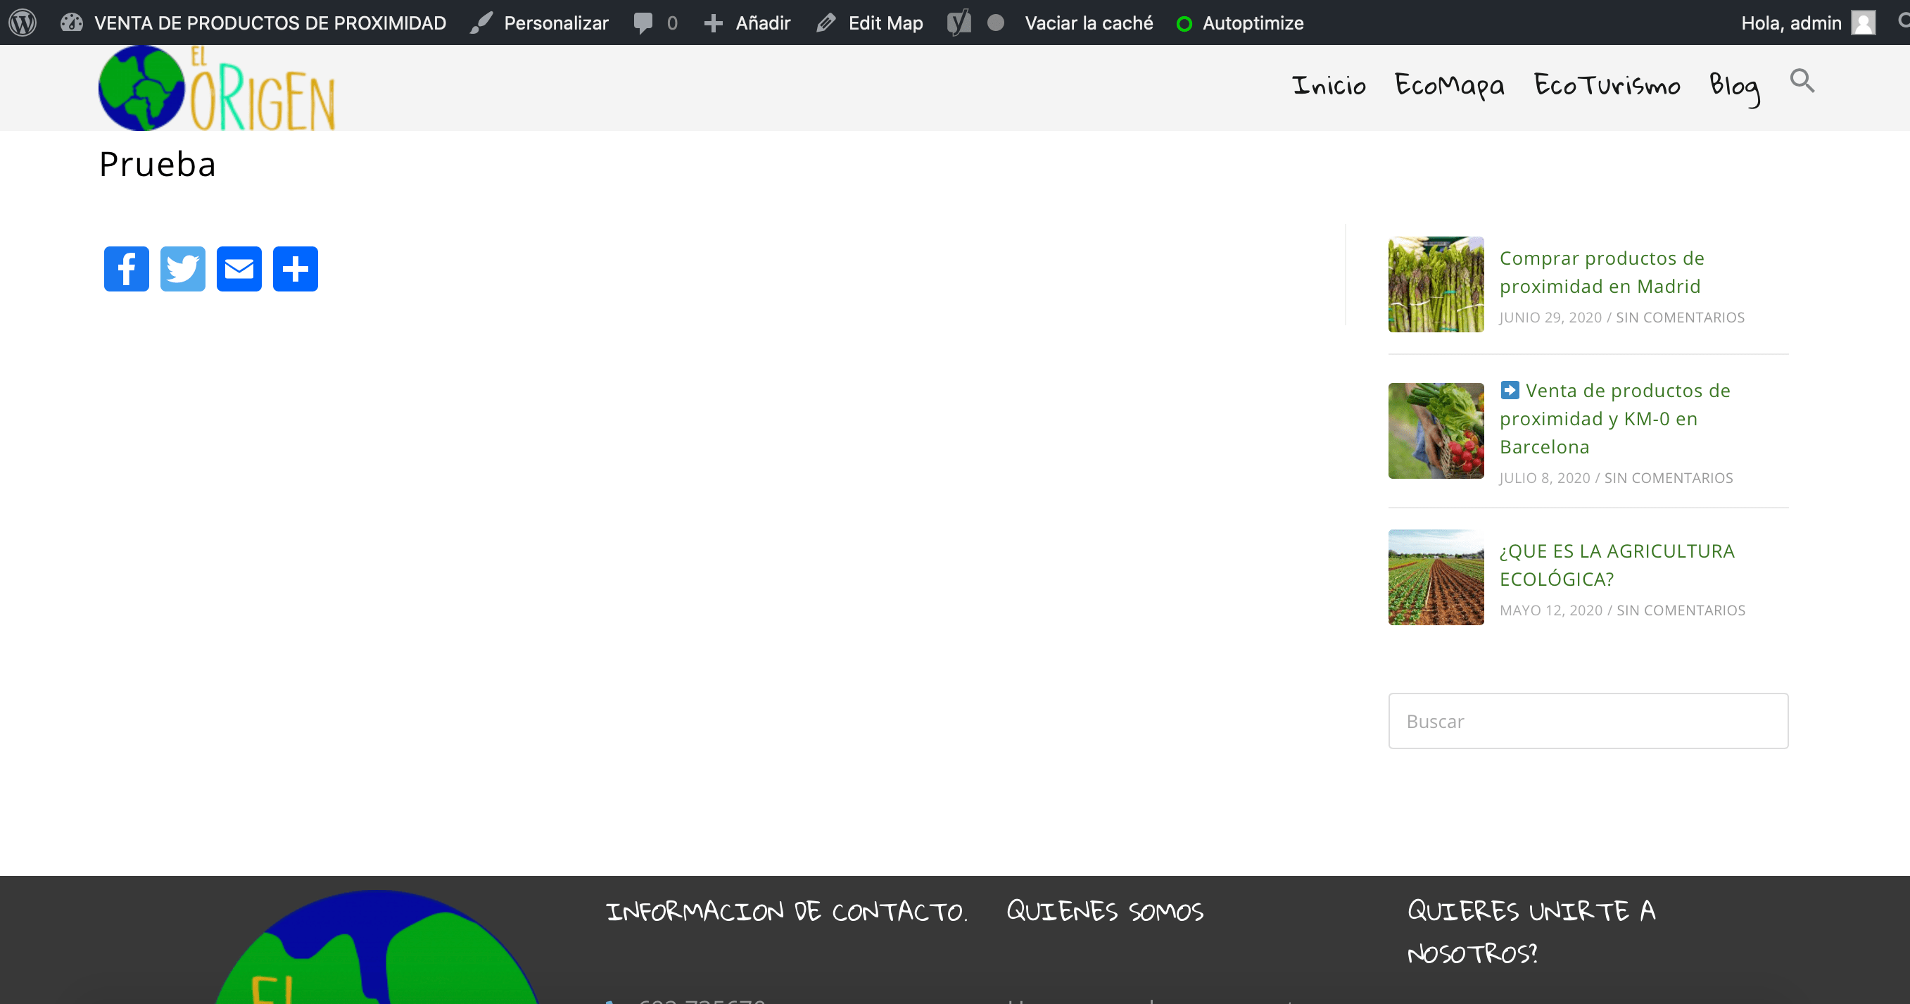Click JULIO 8, 2020 date text

1545,478
